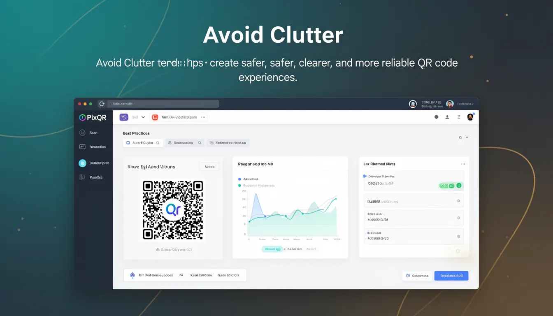553x316 pixels.
Task: Click the PixQR logo
Action: click(x=93, y=118)
